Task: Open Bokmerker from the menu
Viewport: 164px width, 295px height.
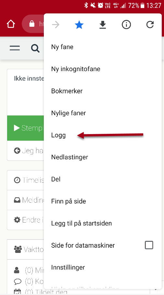Action: click(103, 91)
